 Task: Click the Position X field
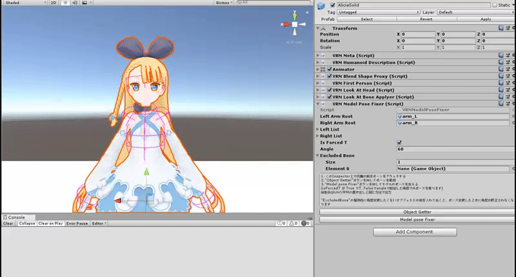418,34
